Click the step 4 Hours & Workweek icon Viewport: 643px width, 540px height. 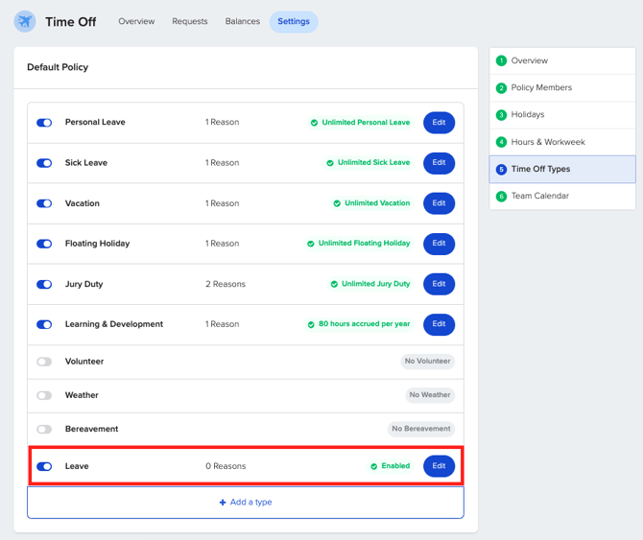tap(501, 142)
